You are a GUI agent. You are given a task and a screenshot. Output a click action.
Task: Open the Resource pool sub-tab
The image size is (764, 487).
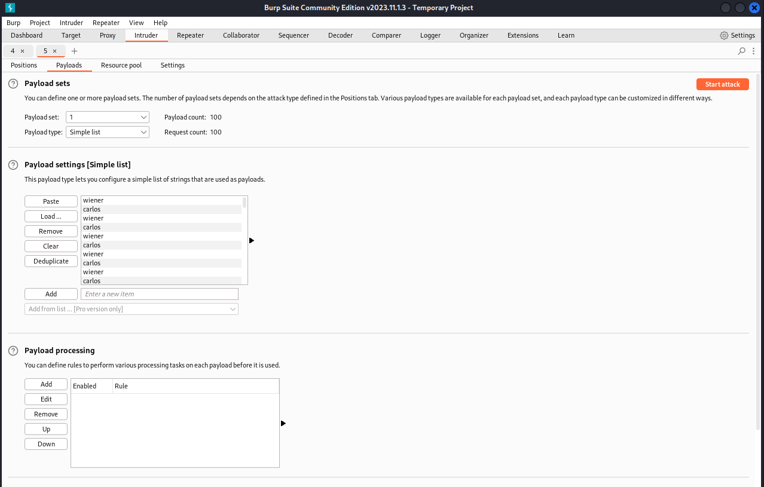point(121,65)
